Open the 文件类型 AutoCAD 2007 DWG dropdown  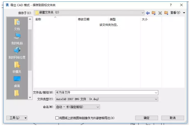coord(107,99)
